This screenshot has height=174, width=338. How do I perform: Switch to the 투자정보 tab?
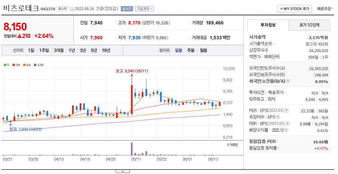(x=268, y=25)
